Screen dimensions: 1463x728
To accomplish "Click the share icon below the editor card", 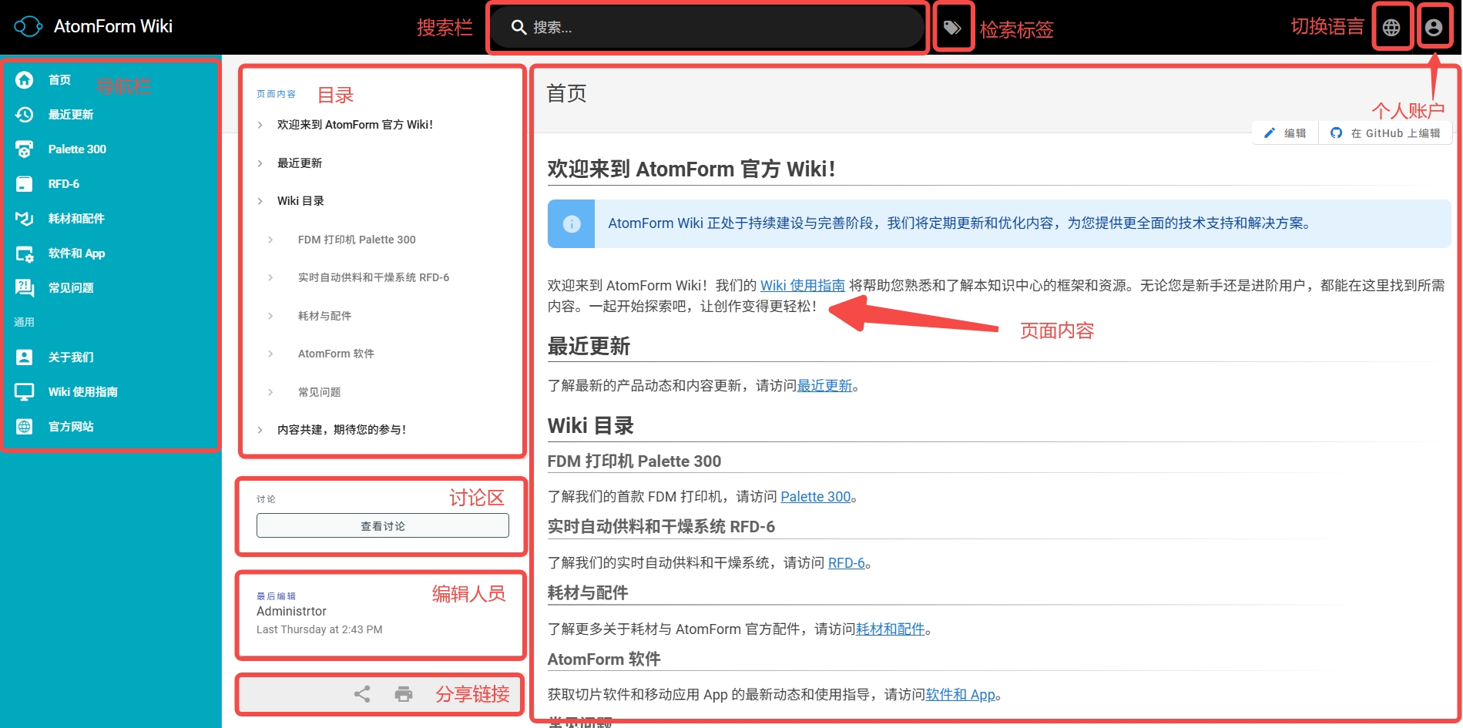I will click(x=362, y=694).
